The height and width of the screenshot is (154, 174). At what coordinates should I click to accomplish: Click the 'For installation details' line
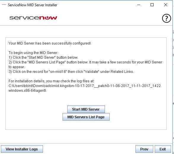tap(51, 81)
